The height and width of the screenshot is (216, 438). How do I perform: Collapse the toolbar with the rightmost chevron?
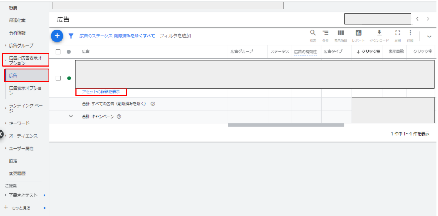click(429, 37)
